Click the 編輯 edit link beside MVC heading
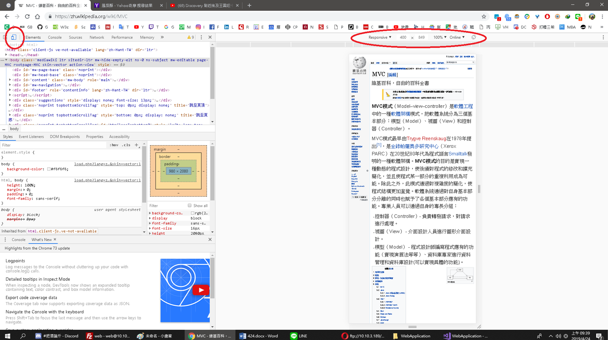 (x=392, y=75)
